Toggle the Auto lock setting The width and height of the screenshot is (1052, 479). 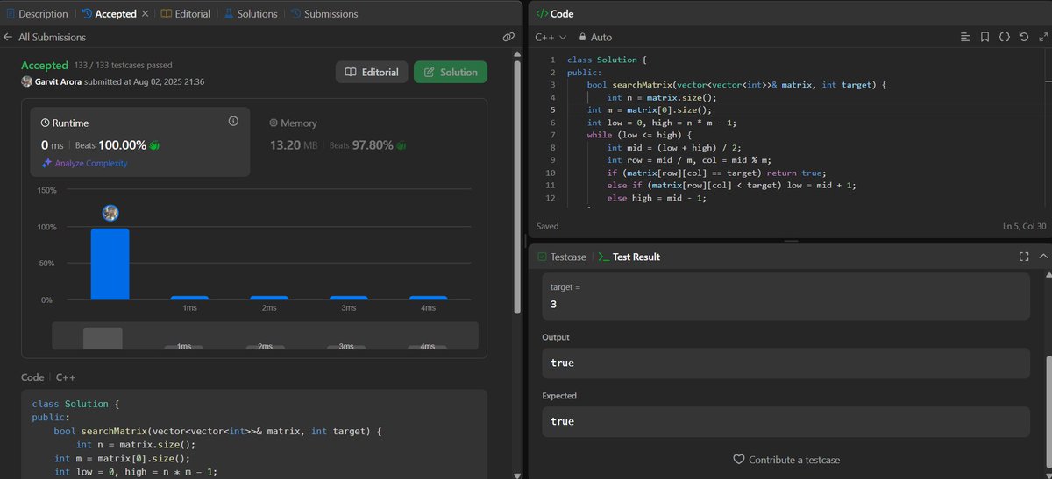click(x=595, y=38)
